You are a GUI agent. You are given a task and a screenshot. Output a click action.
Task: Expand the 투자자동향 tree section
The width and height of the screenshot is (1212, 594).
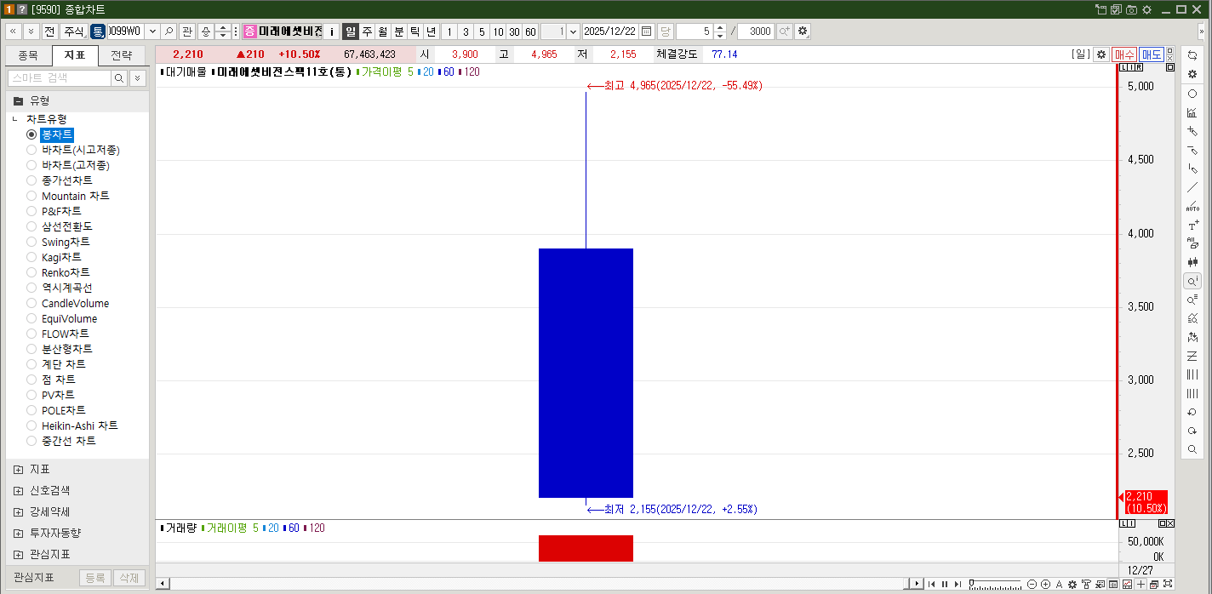19,534
